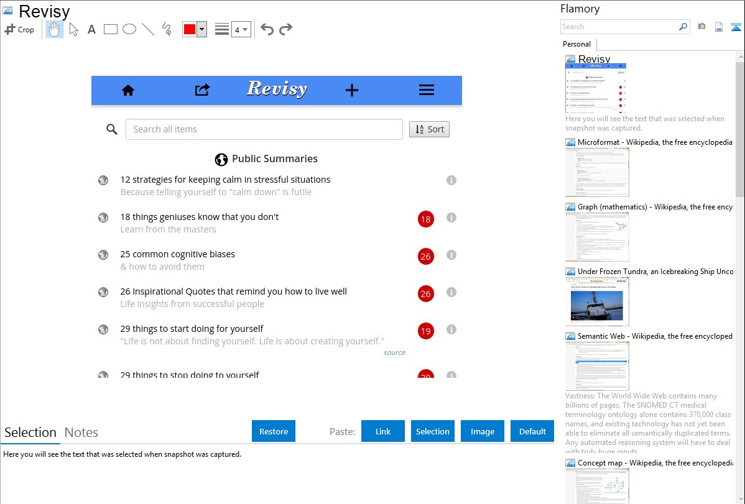Undo the last annotation

(x=267, y=29)
